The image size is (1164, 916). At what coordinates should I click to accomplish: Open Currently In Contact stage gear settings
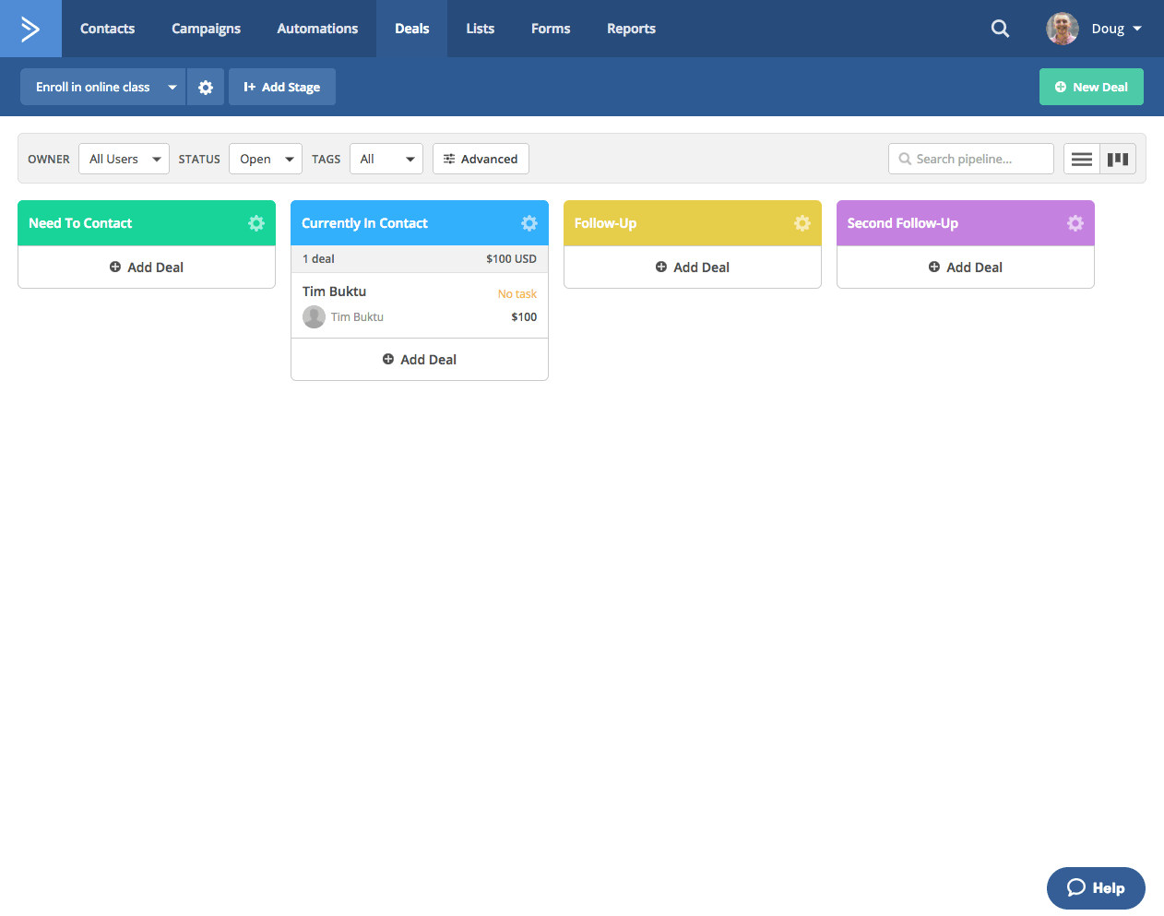point(529,223)
